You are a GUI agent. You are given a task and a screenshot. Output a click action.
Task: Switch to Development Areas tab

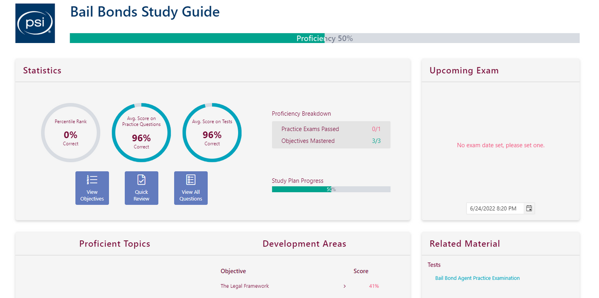coord(304,244)
